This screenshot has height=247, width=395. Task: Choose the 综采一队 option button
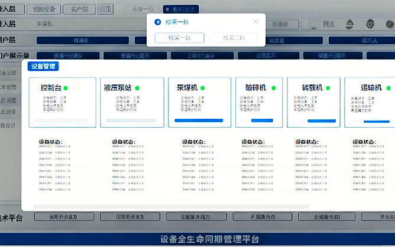click(x=179, y=37)
